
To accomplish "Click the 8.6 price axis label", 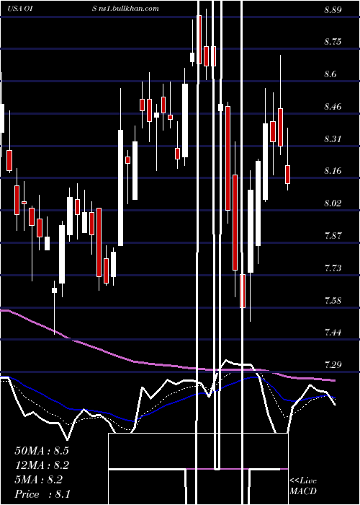I will pyautogui.click(x=330, y=74).
